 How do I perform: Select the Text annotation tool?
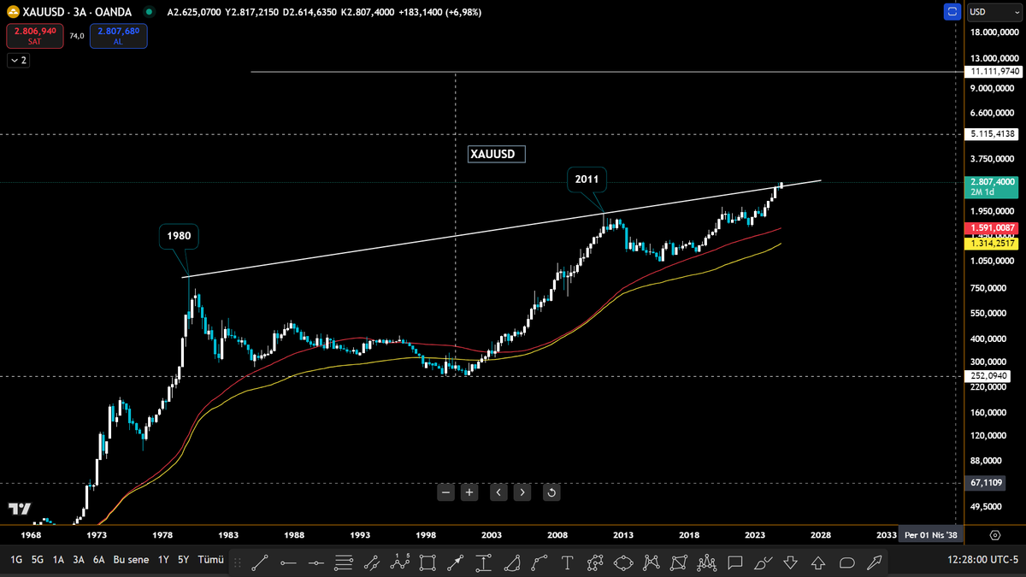567,563
